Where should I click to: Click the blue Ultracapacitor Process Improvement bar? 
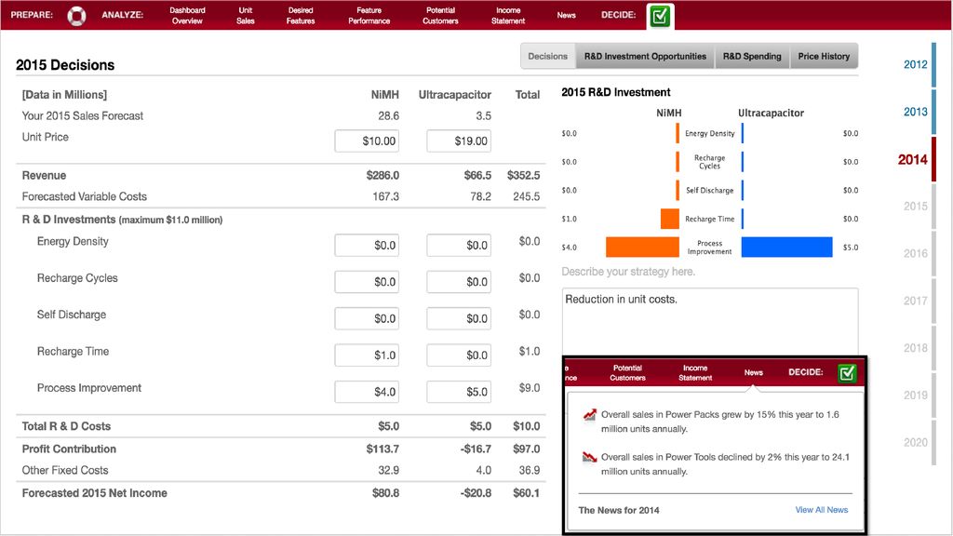pyautogui.click(x=787, y=248)
